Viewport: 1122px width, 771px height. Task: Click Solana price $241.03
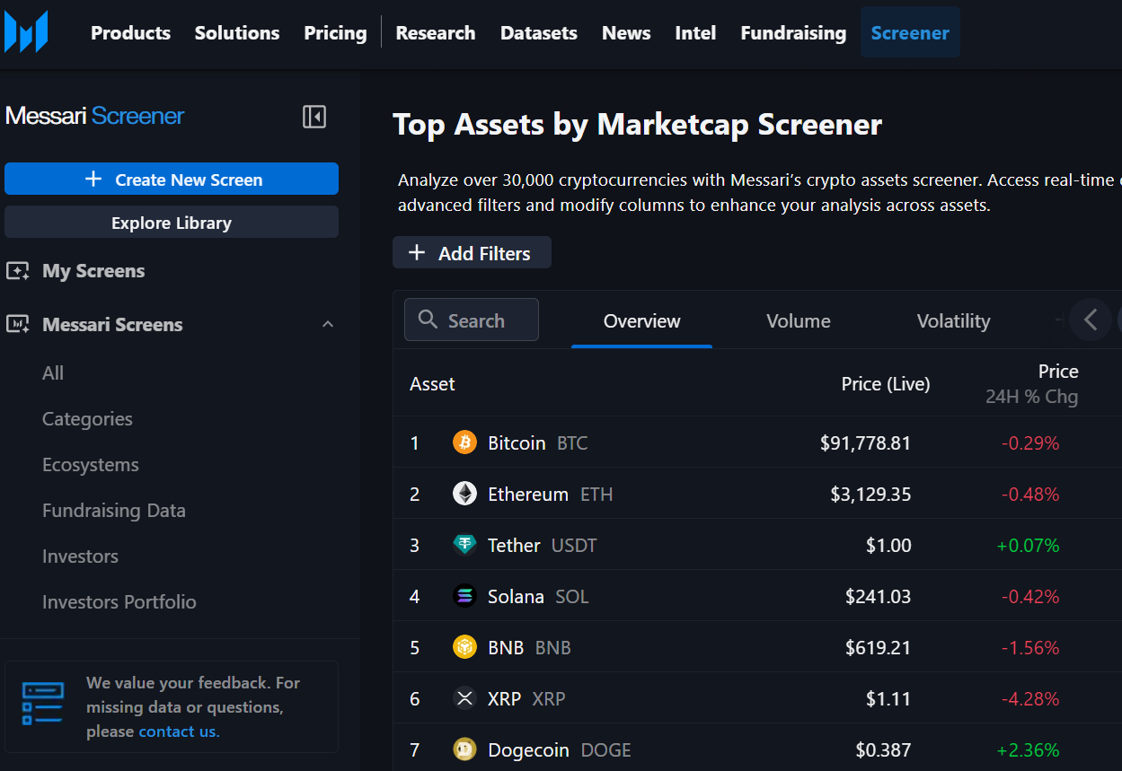pos(878,596)
